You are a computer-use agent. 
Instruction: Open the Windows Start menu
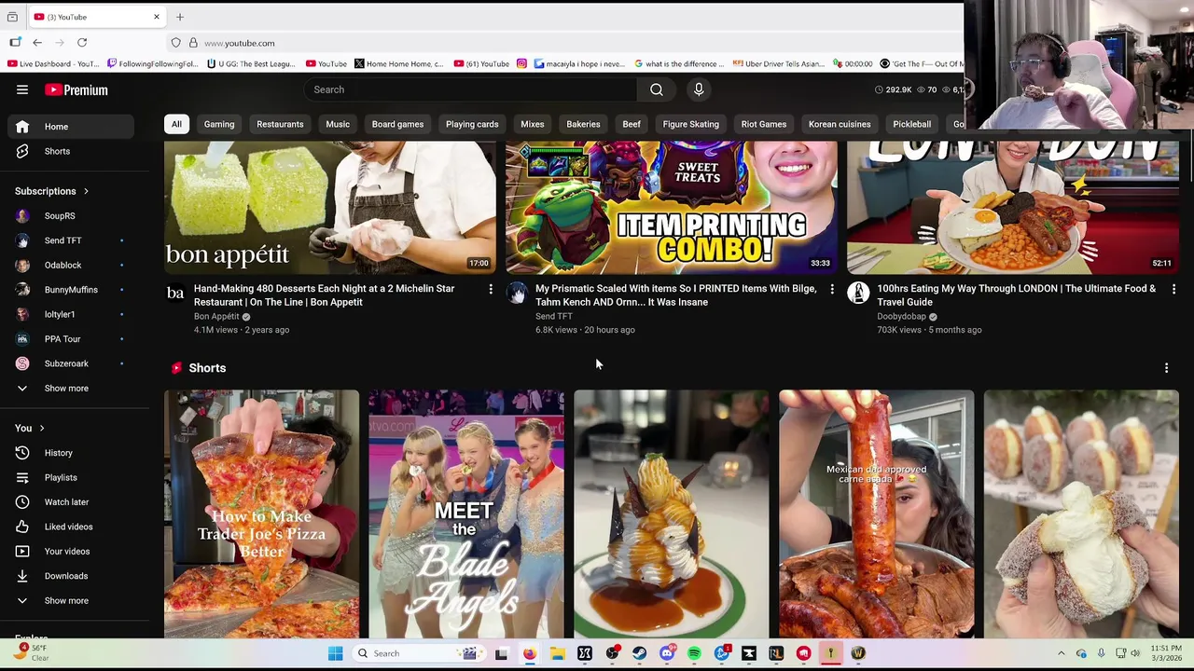click(335, 653)
